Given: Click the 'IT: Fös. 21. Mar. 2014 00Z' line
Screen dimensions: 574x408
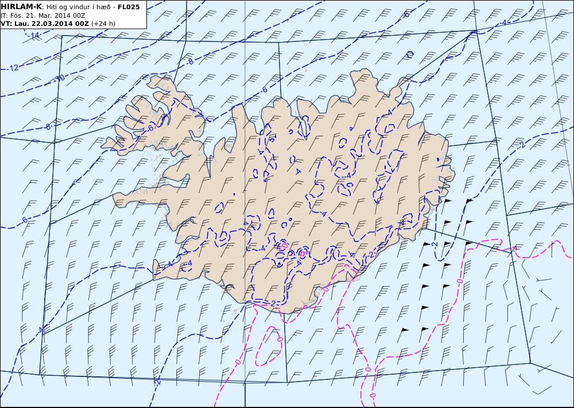Looking at the screenshot, I should pyautogui.click(x=43, y=16).
